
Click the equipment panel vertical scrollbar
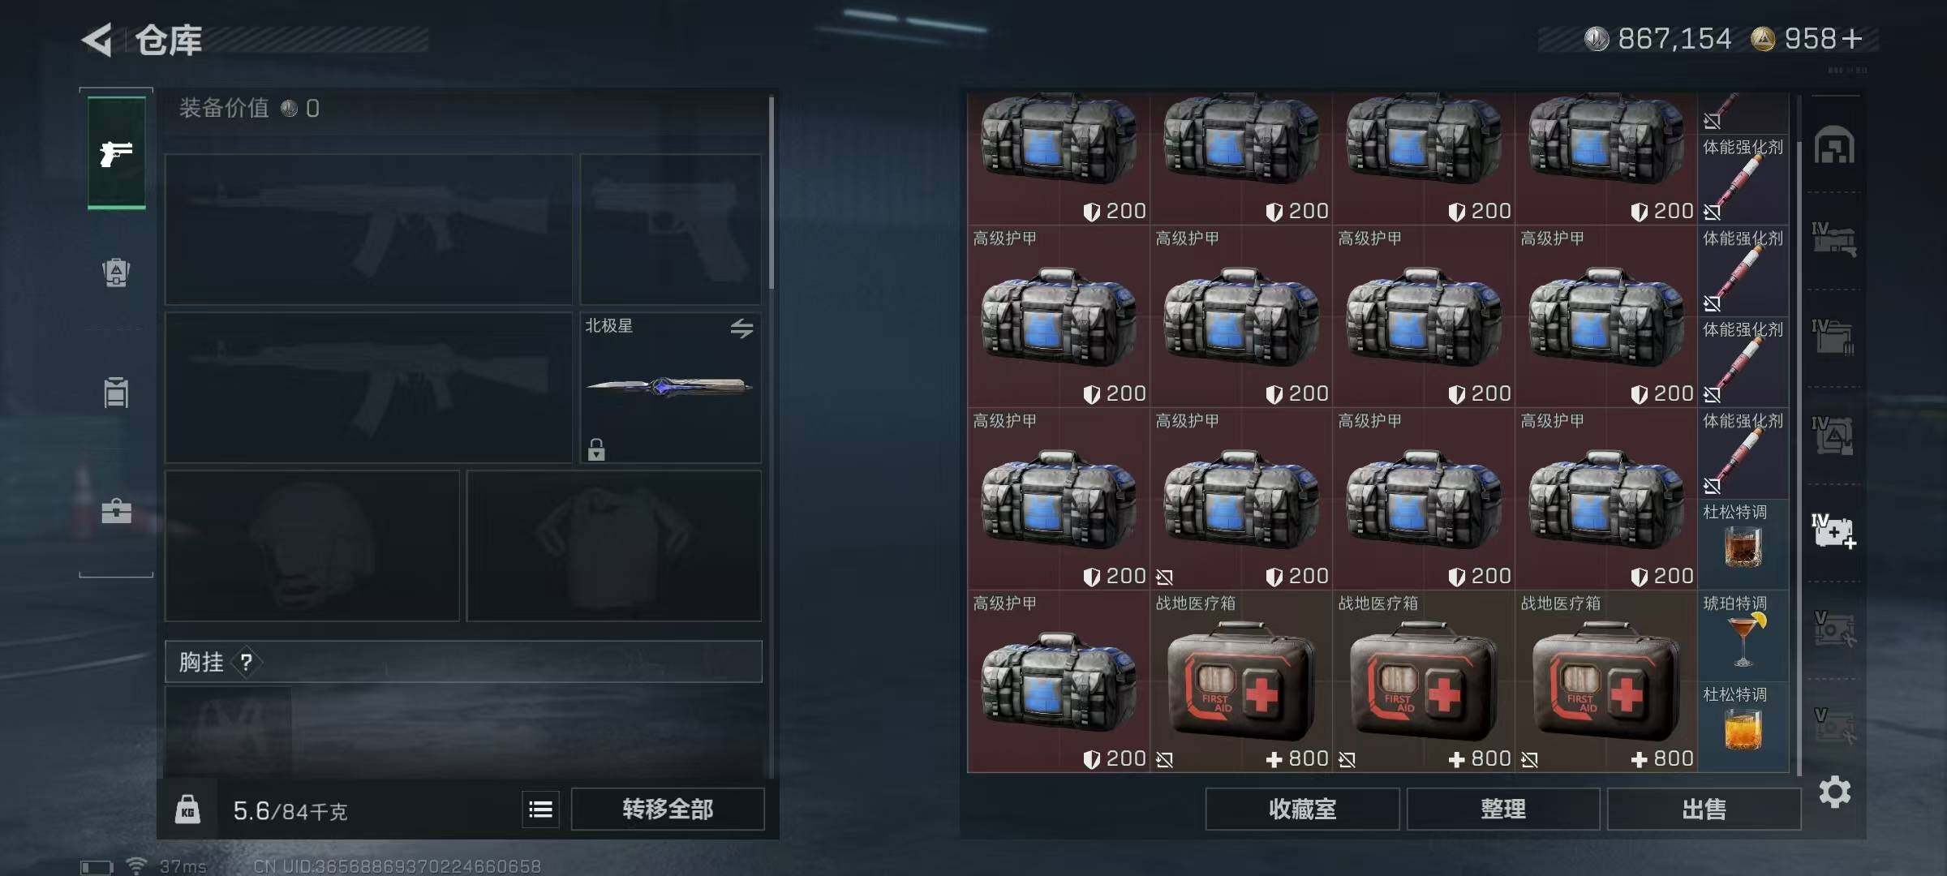click(771, 193)
